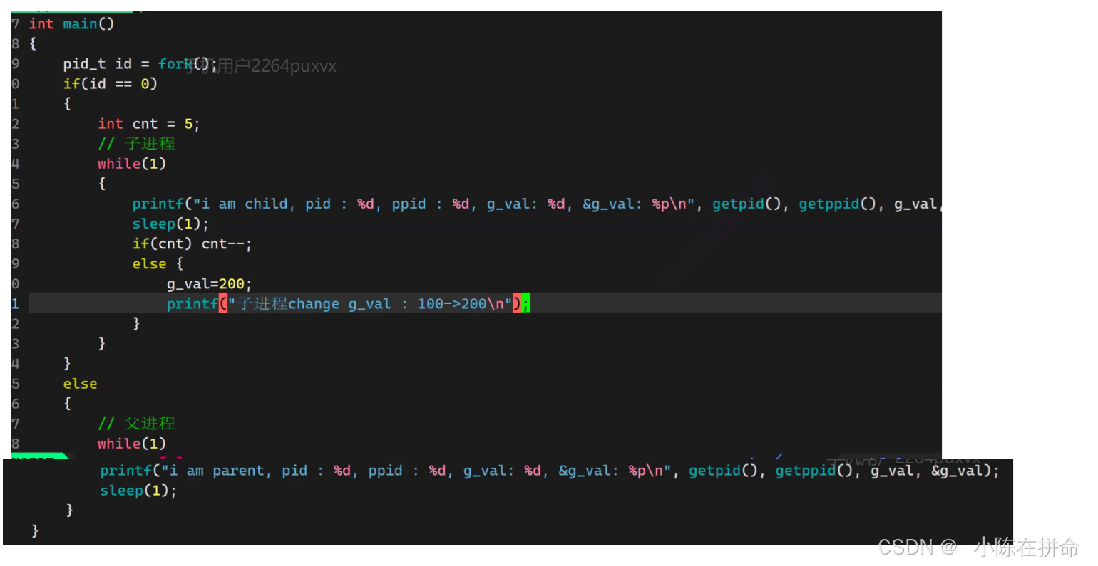Click the CSDN 小陈在拼命 watermark
The height and width of the screenshot is (566, 1098).
tap(978, 547)
